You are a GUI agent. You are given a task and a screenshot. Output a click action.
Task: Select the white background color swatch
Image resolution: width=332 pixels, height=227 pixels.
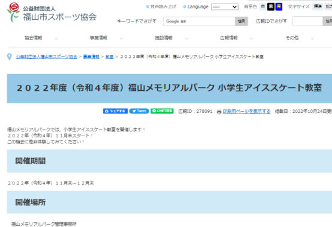point(262,7)
